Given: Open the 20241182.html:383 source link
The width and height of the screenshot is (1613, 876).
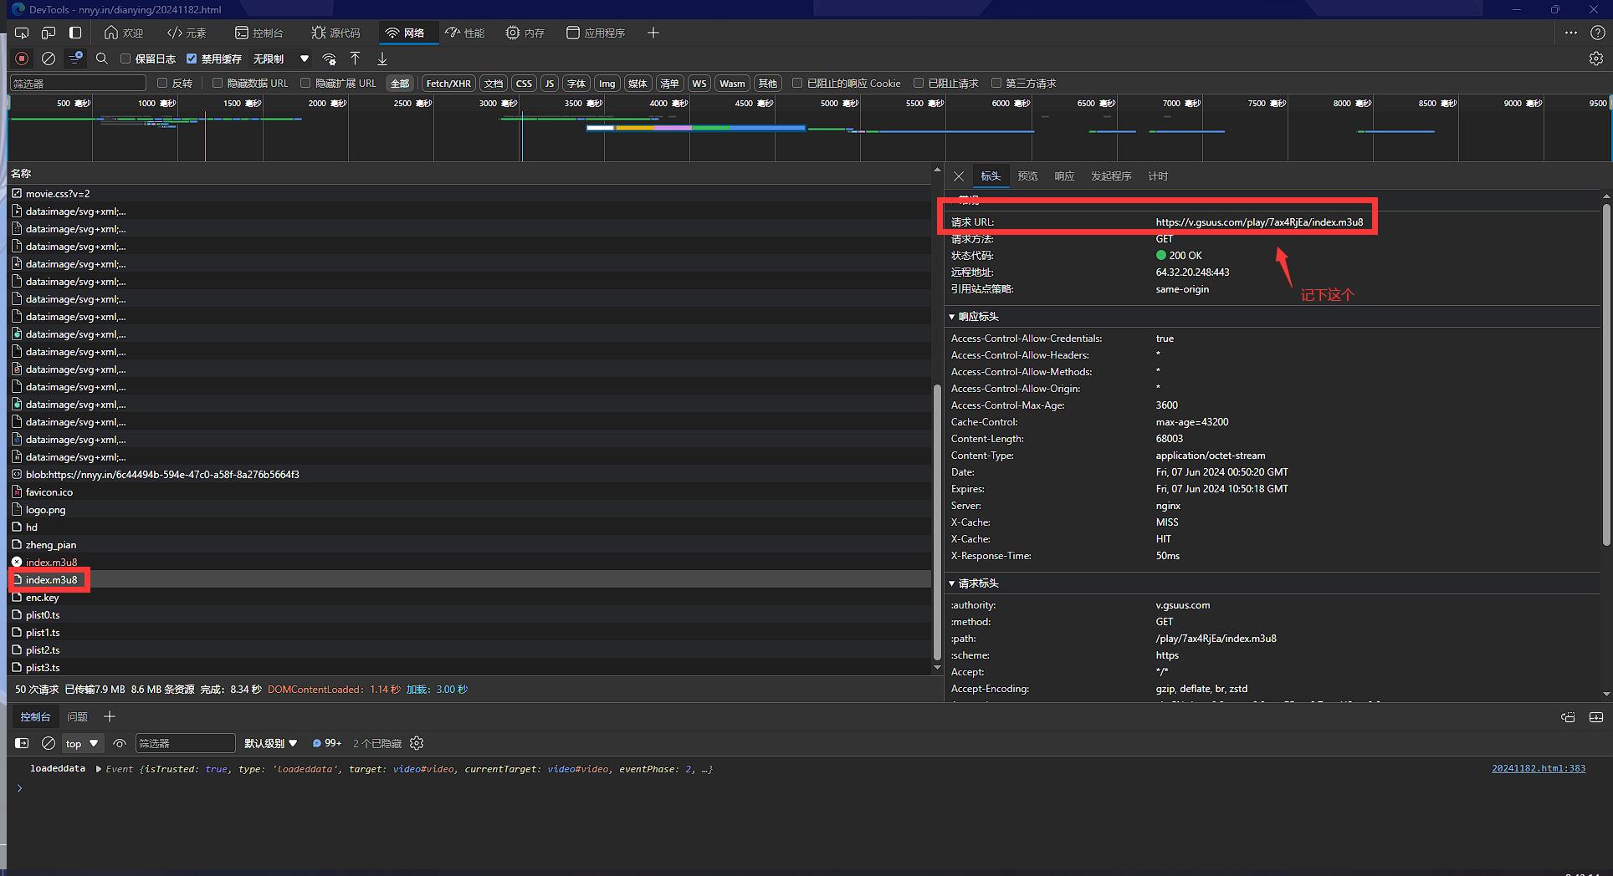Looking at the screenshot, I should click(1538, 768).
